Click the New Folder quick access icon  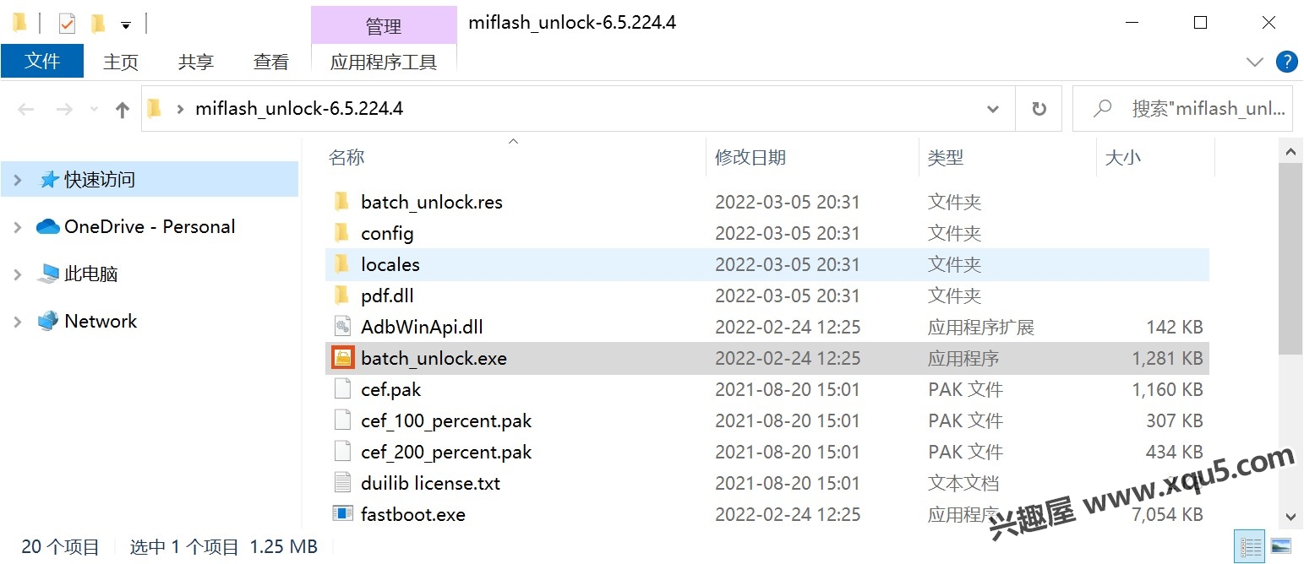point(98,24)
